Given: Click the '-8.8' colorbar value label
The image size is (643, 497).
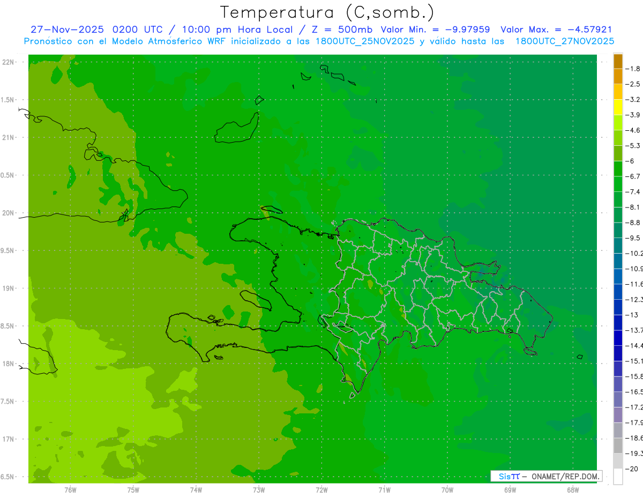Looking at the screenshot, I should (x=633, y=222).
